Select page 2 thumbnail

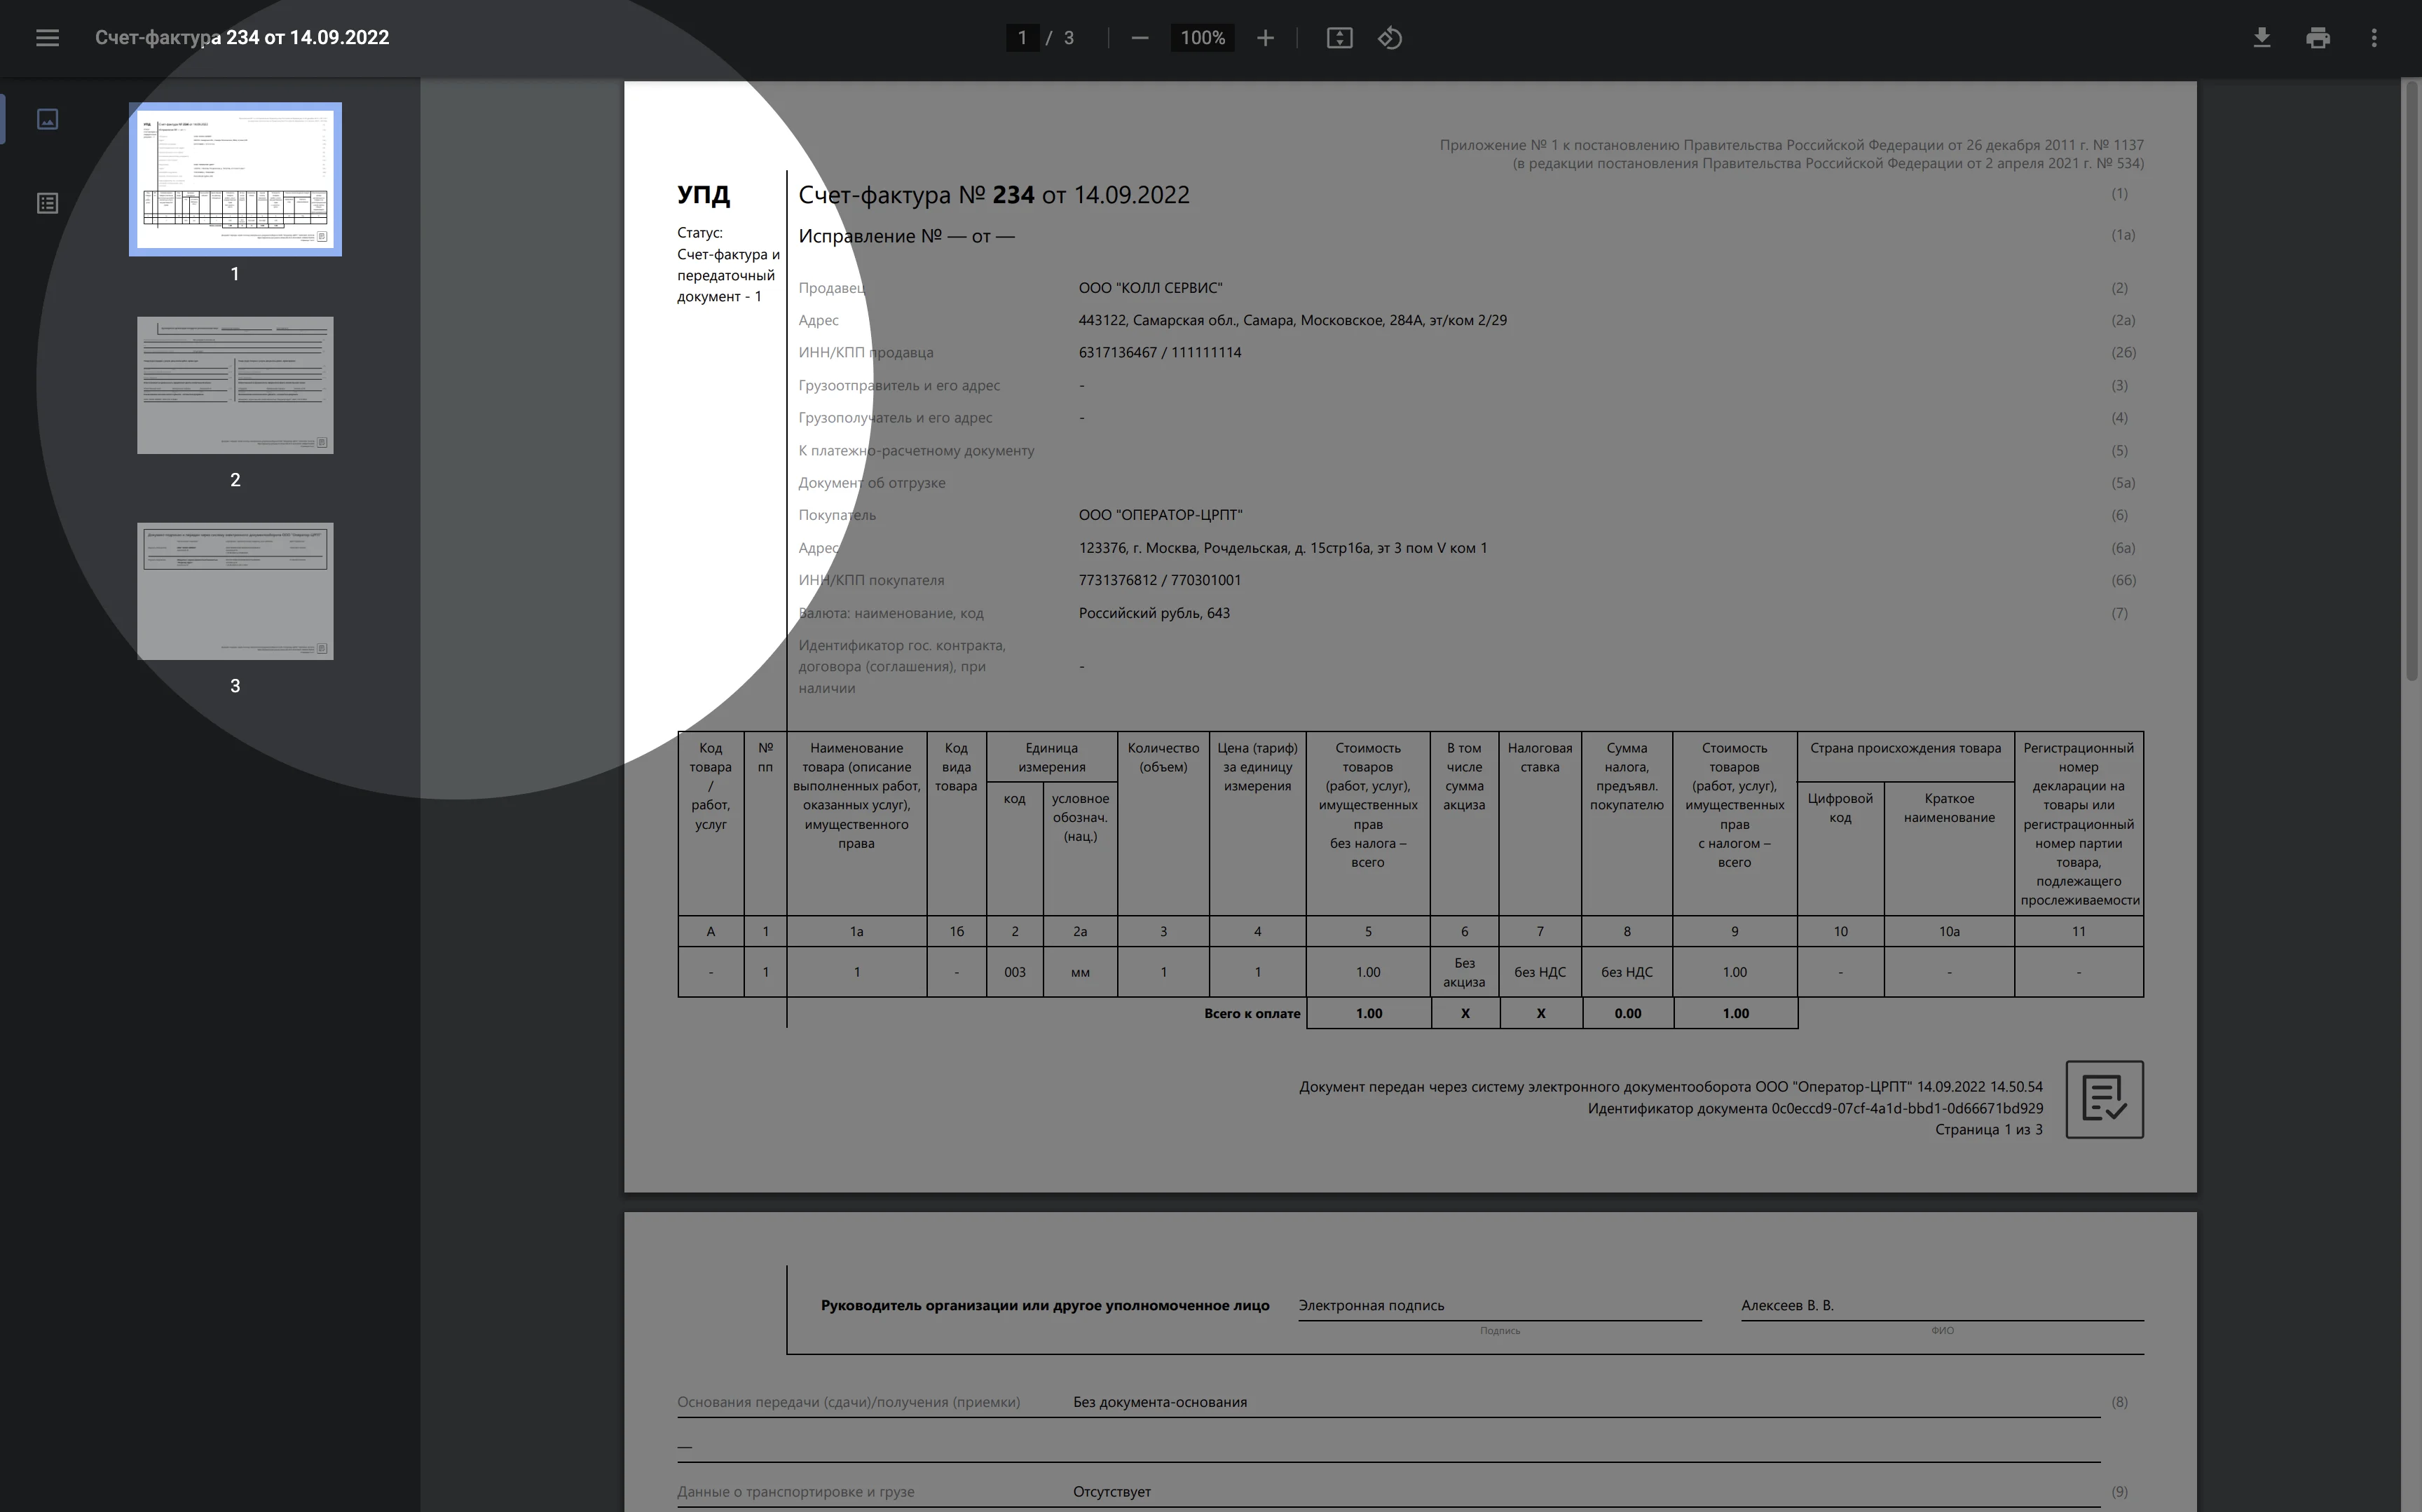coord(235,385)
